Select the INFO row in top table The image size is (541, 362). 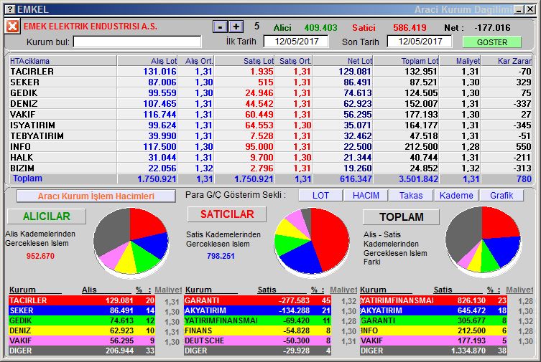point(270,146)
